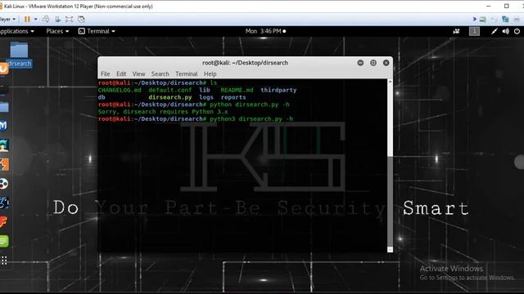Open Armitage from the dock
Viewport: 524px width, 294px height.
[4, 145]
